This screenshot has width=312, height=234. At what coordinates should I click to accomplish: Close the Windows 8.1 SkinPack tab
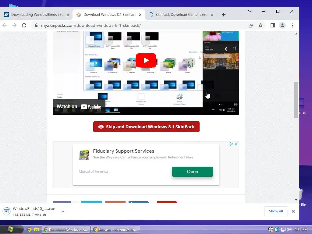point(140,15)
